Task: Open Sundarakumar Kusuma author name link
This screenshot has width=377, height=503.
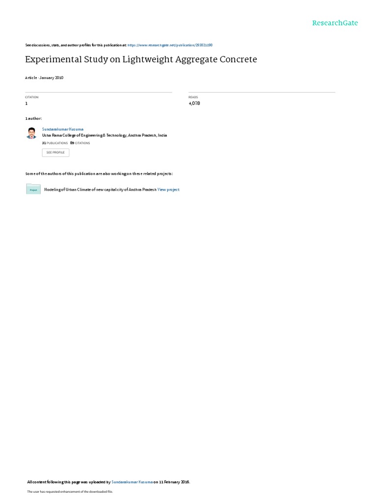Action: 63,129
